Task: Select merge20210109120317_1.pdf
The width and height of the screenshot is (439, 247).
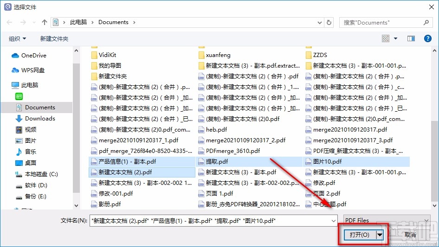Action: 135,140
